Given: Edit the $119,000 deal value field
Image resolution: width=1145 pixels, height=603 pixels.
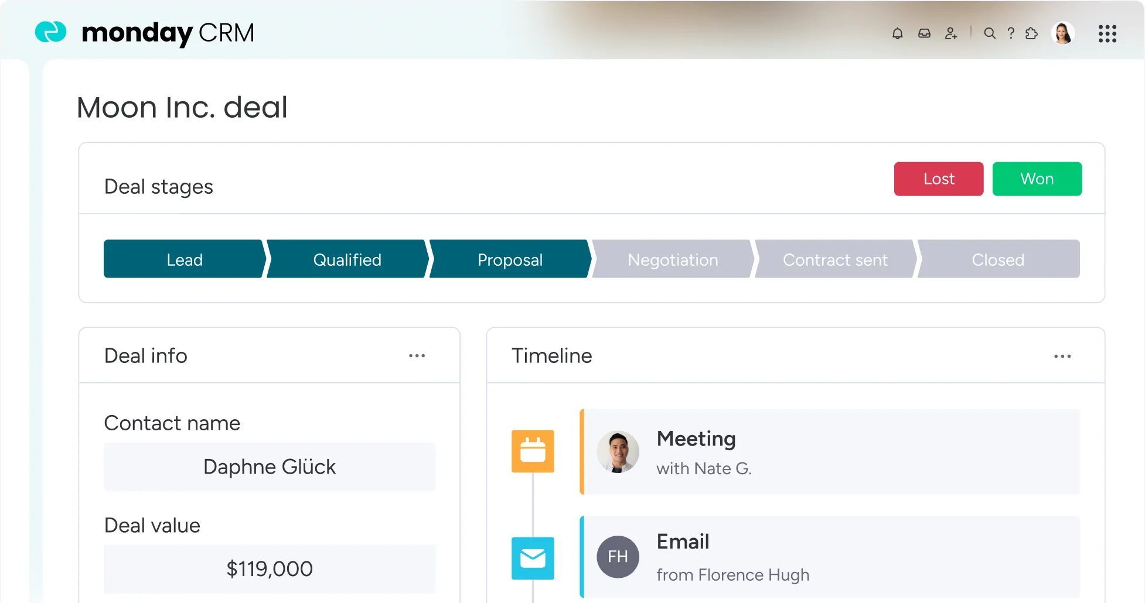Looking at the screenshot, I should pyautogui.click(x=270, y=569).
